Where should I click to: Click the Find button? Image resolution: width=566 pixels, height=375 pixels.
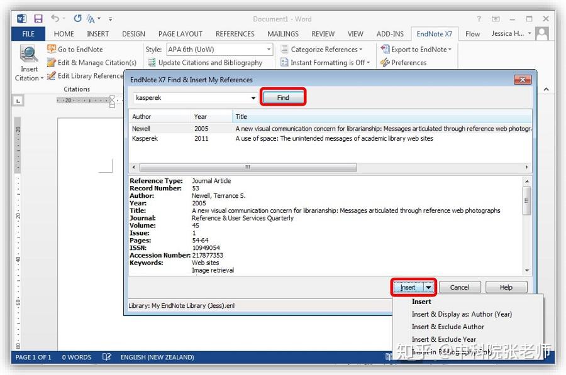[x=283, y=97]
